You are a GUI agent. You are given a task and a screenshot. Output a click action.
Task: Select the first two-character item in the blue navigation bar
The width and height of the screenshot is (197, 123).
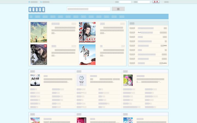coord(31,17)
